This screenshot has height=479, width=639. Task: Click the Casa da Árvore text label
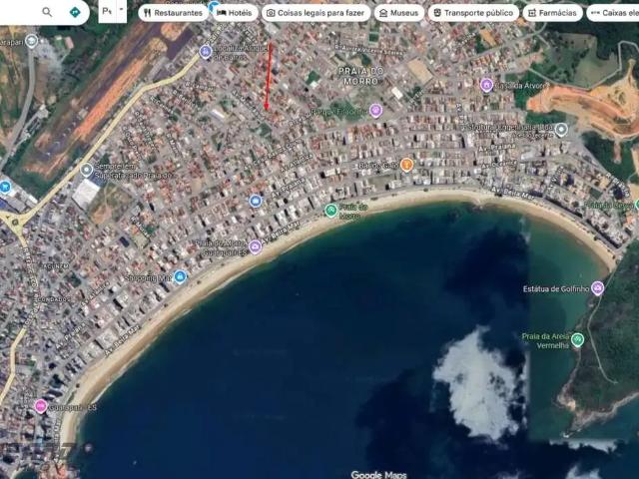point(521,86)
